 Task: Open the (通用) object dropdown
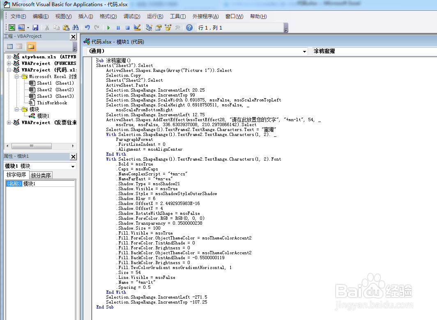click(304, 51)
